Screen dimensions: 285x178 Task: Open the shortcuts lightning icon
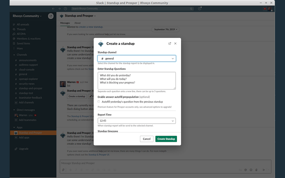pyautogui.click(x=63, y=170)
